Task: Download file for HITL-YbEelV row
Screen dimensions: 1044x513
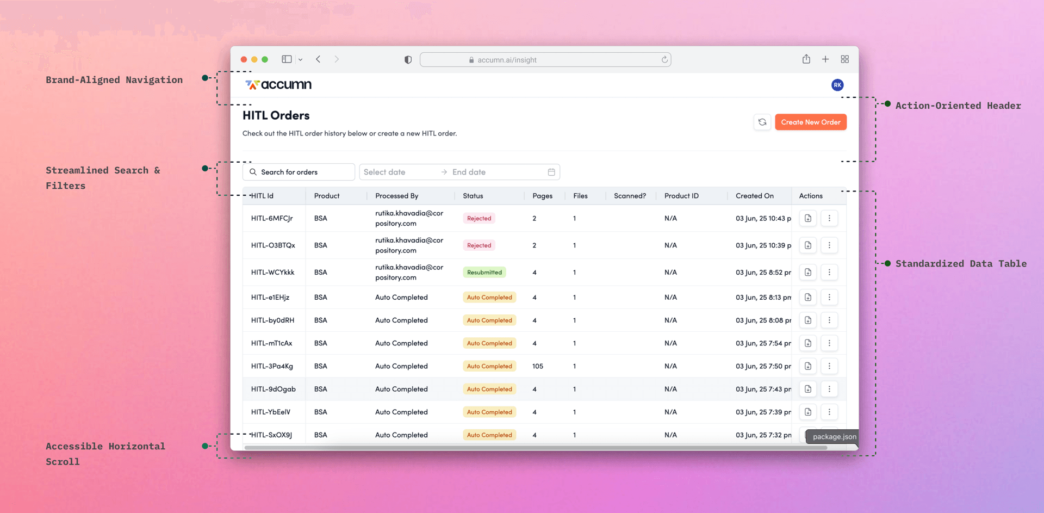Action: click(808, 412)
